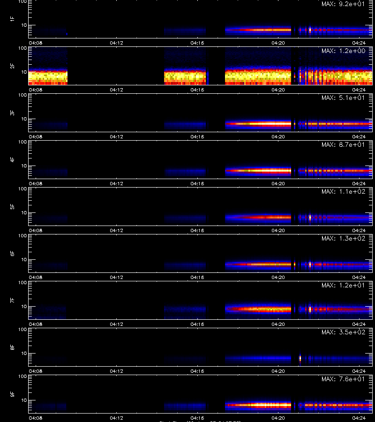375x422 pixels.
Task: Click the 10 y-axis value of 5F panel
Action: pyautogui.click(x=24, y=212)
